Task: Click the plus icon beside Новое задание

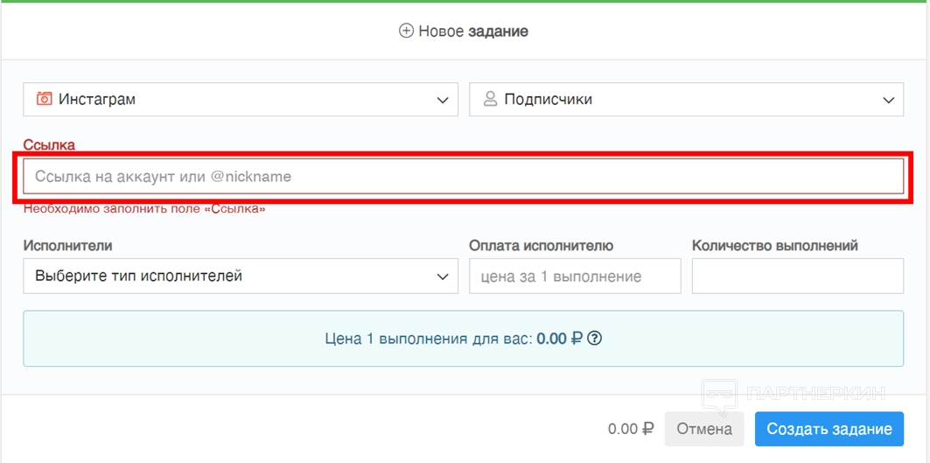Action: tap(406, 32)
